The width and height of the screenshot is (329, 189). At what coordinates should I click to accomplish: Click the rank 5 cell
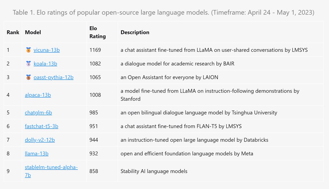click(8, 113)
